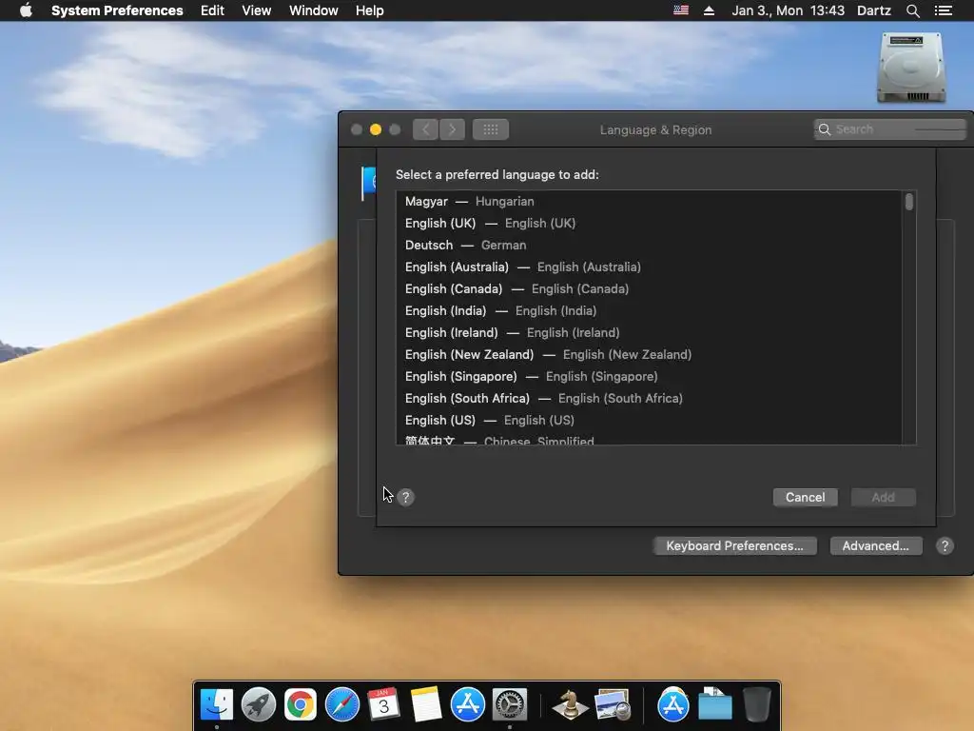Launch Safari from the Dock
Screen dimensions: 974x731
pyautogui.click(x=342, y=704)
